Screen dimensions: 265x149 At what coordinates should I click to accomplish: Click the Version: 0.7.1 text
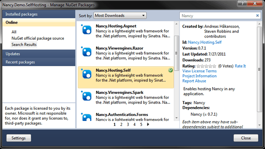click(194, 48)
